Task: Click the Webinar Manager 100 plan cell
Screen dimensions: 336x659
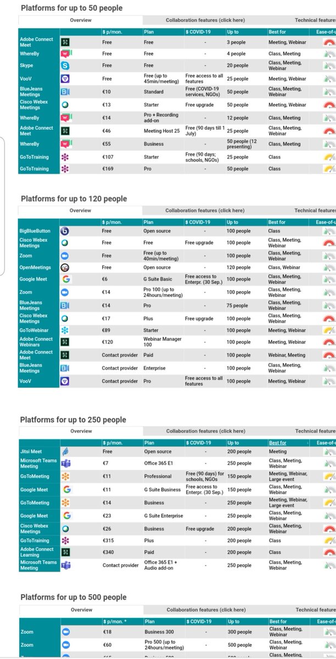Action: 163,342
